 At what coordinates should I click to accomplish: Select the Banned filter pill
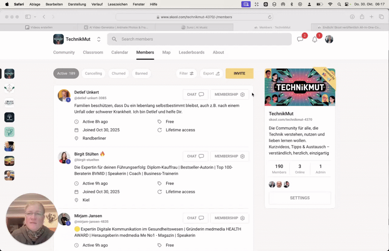141,73
